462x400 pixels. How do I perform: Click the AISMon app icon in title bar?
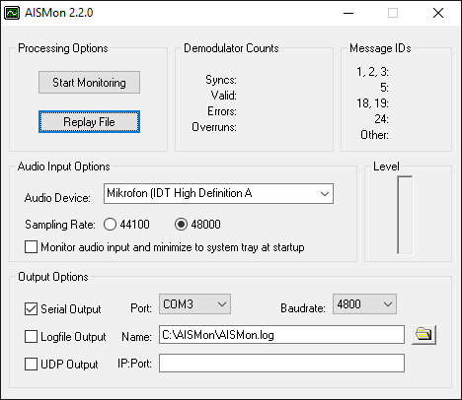tap(12, 13)
